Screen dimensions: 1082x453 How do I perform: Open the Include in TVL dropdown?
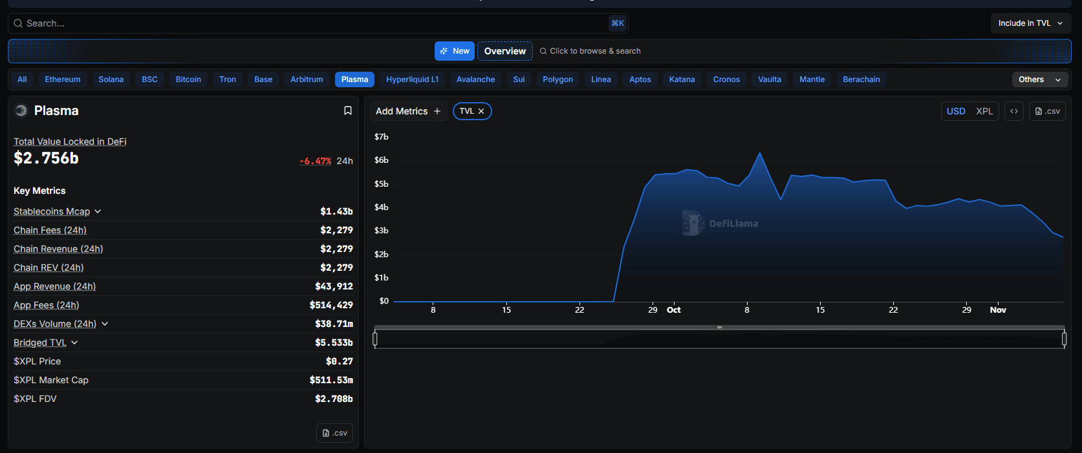point(1030,23)
